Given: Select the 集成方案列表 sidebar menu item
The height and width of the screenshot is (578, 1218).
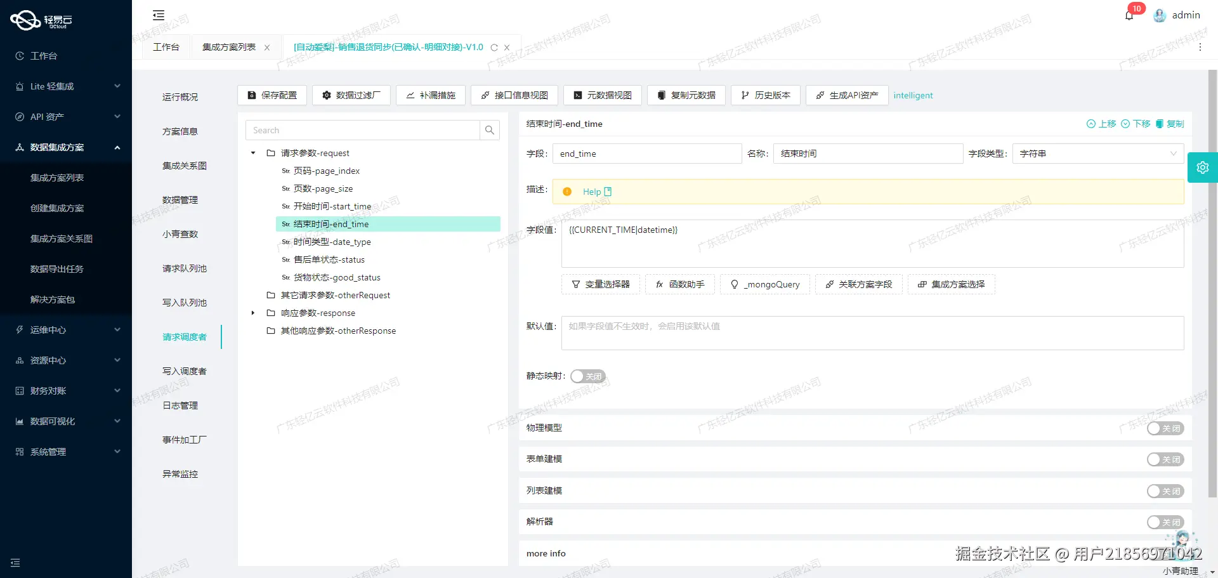Looking at the screenshot, I should [56, 178].
